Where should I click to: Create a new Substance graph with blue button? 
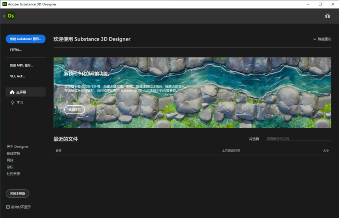26,39
